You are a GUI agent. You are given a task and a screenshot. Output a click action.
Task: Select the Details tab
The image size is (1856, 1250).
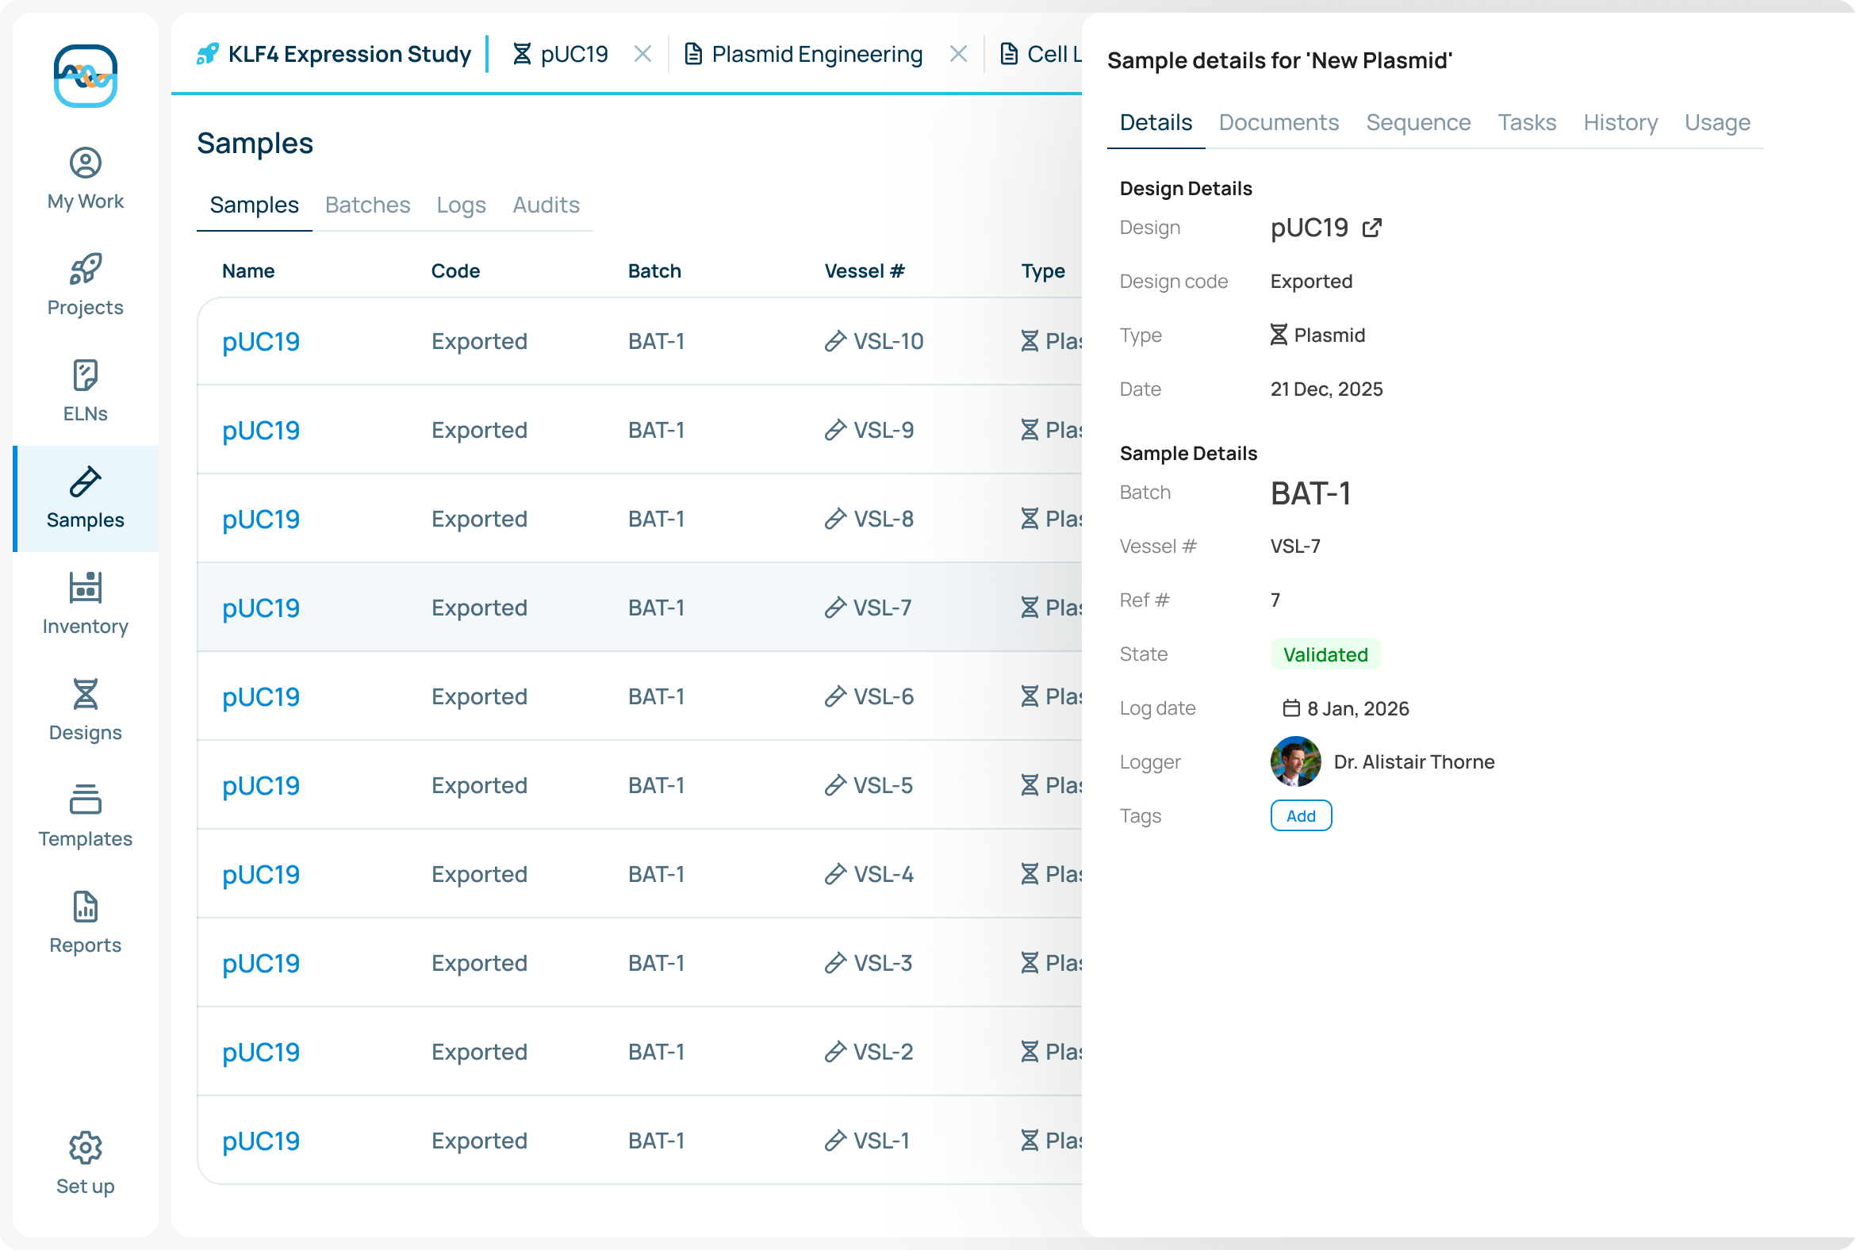[x=1156, y=122]
